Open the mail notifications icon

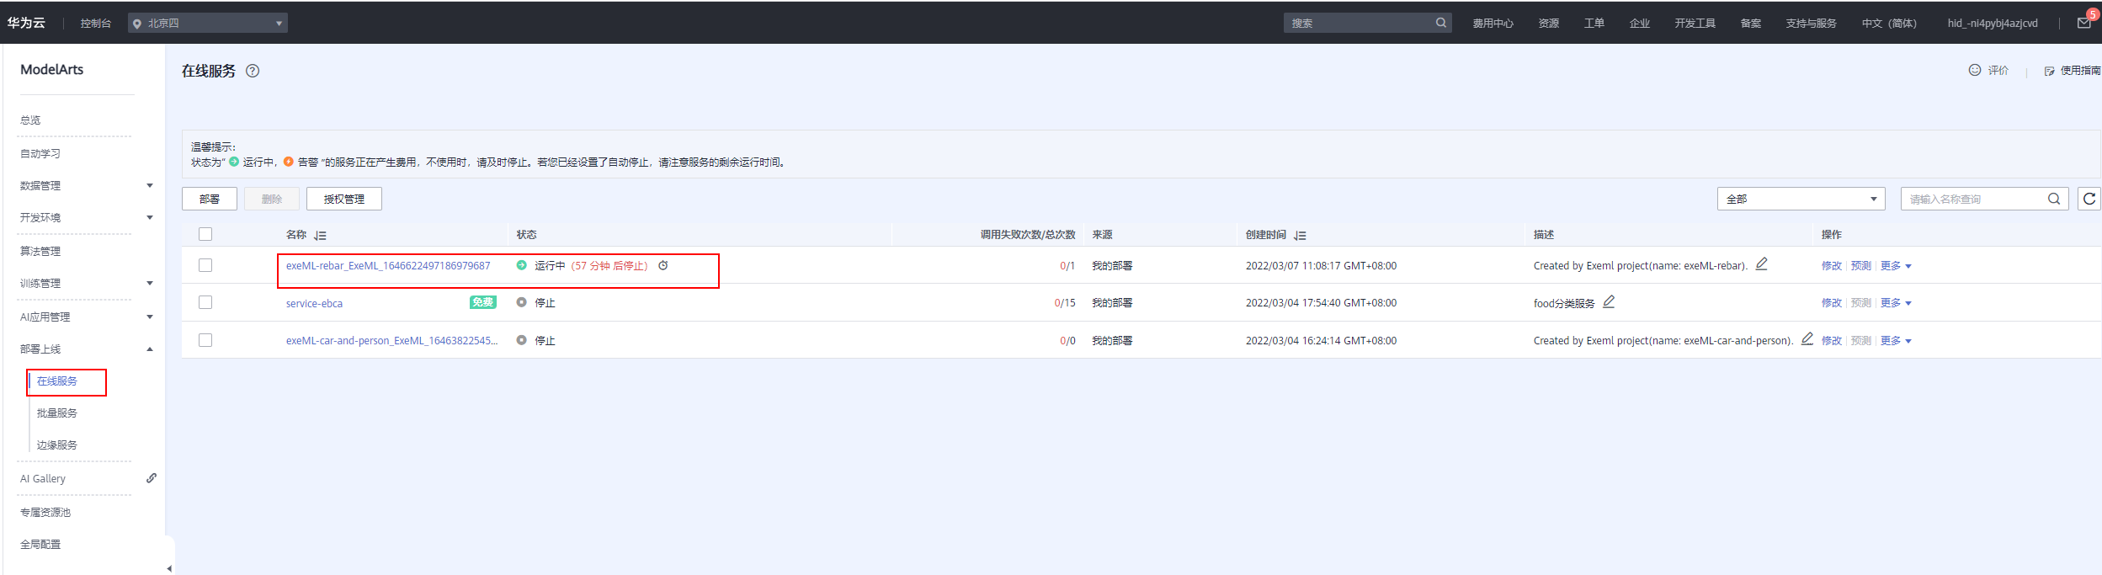[2083, 24]
